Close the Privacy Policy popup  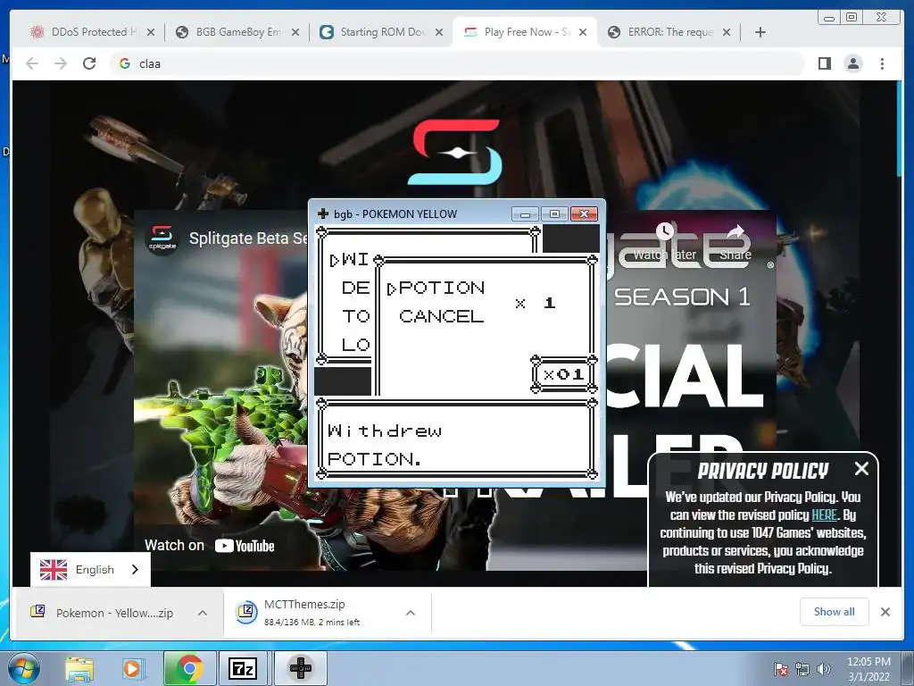(861, 468)
